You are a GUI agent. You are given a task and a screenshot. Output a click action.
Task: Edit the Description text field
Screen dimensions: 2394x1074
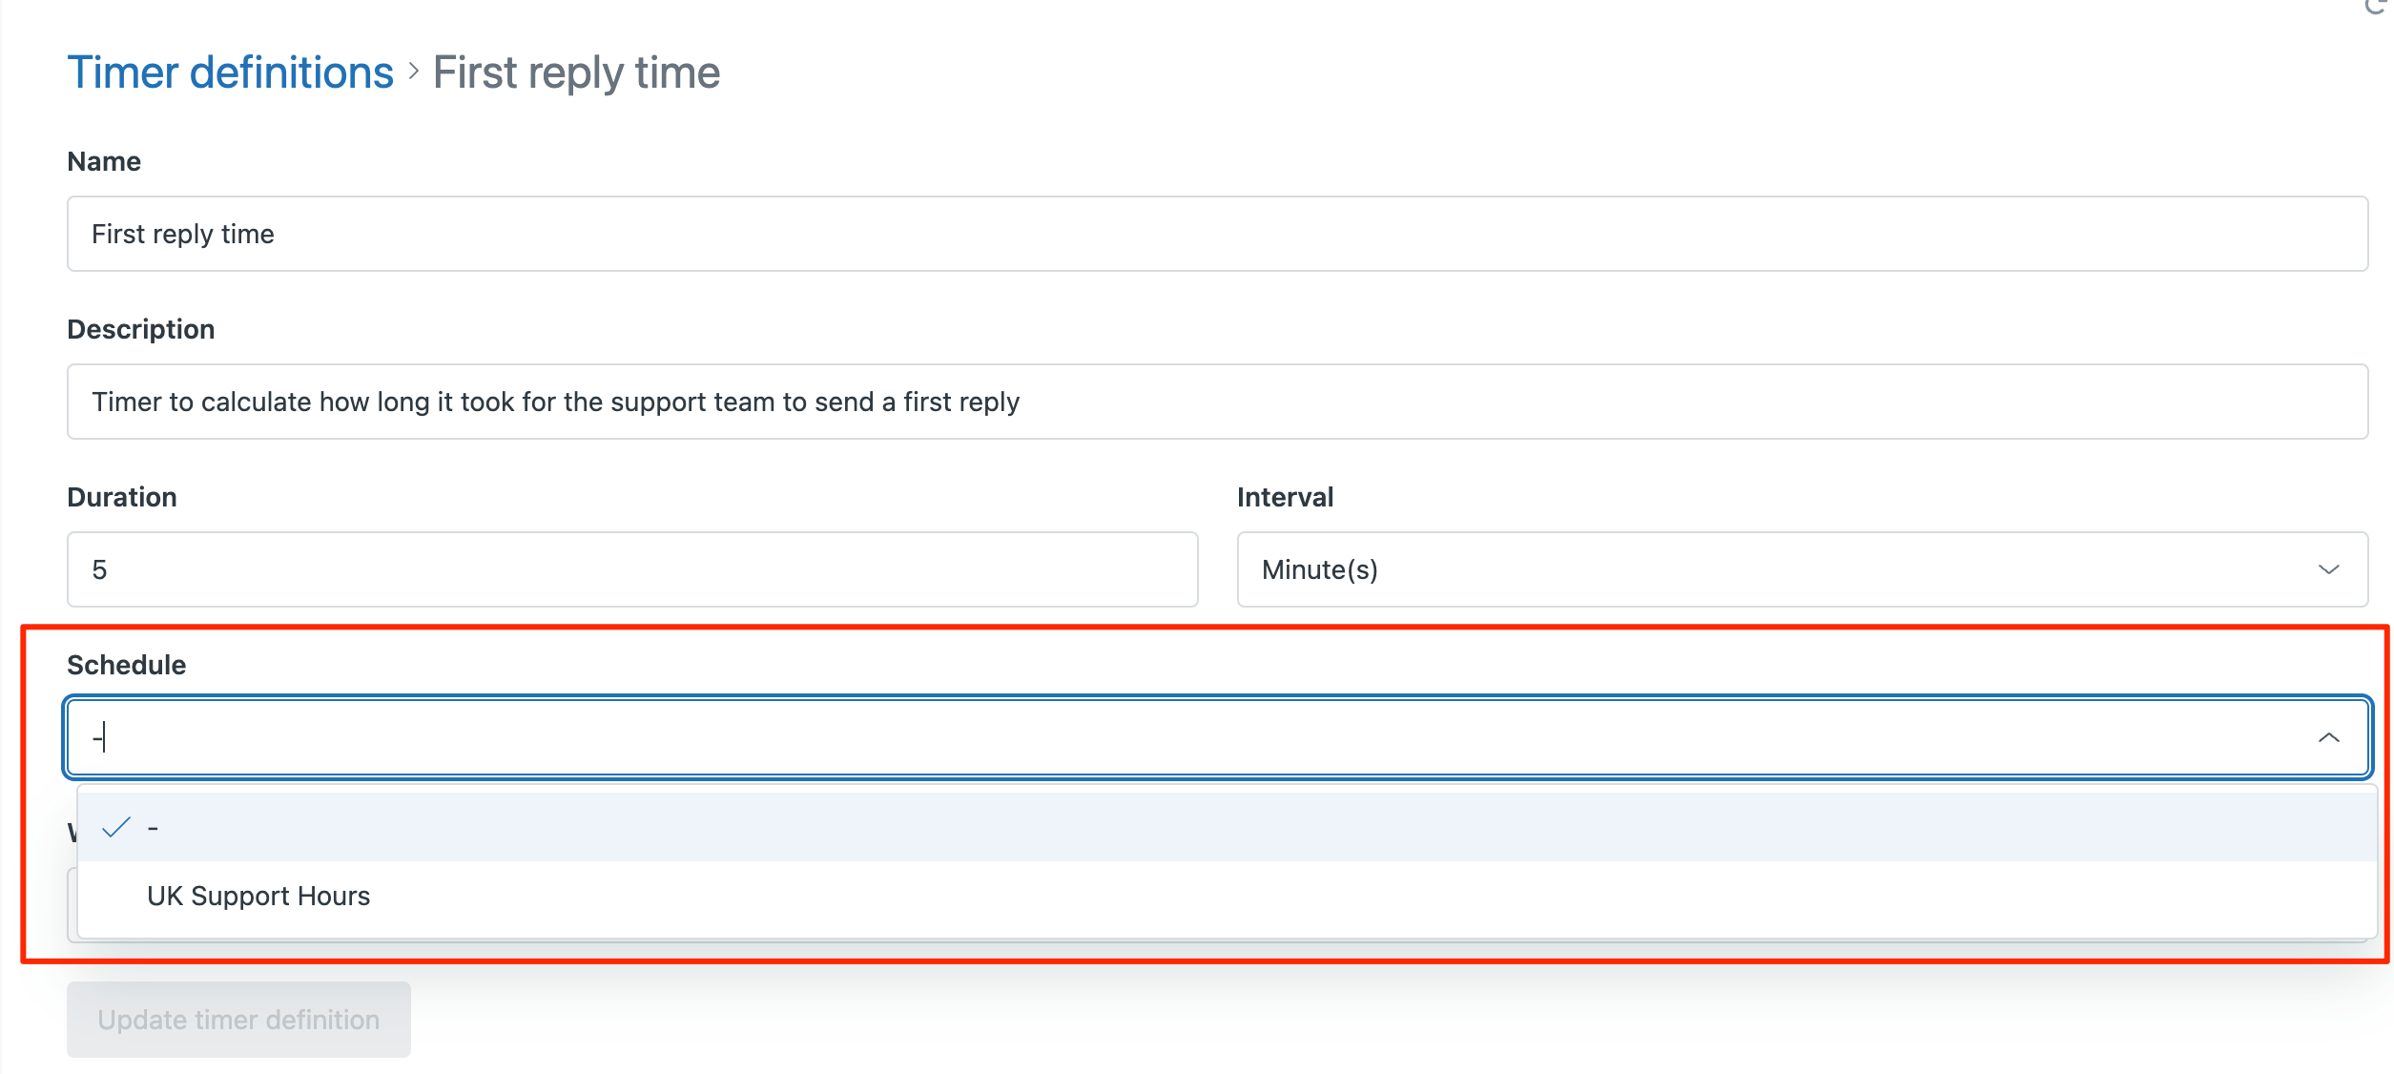[1217, 402]
